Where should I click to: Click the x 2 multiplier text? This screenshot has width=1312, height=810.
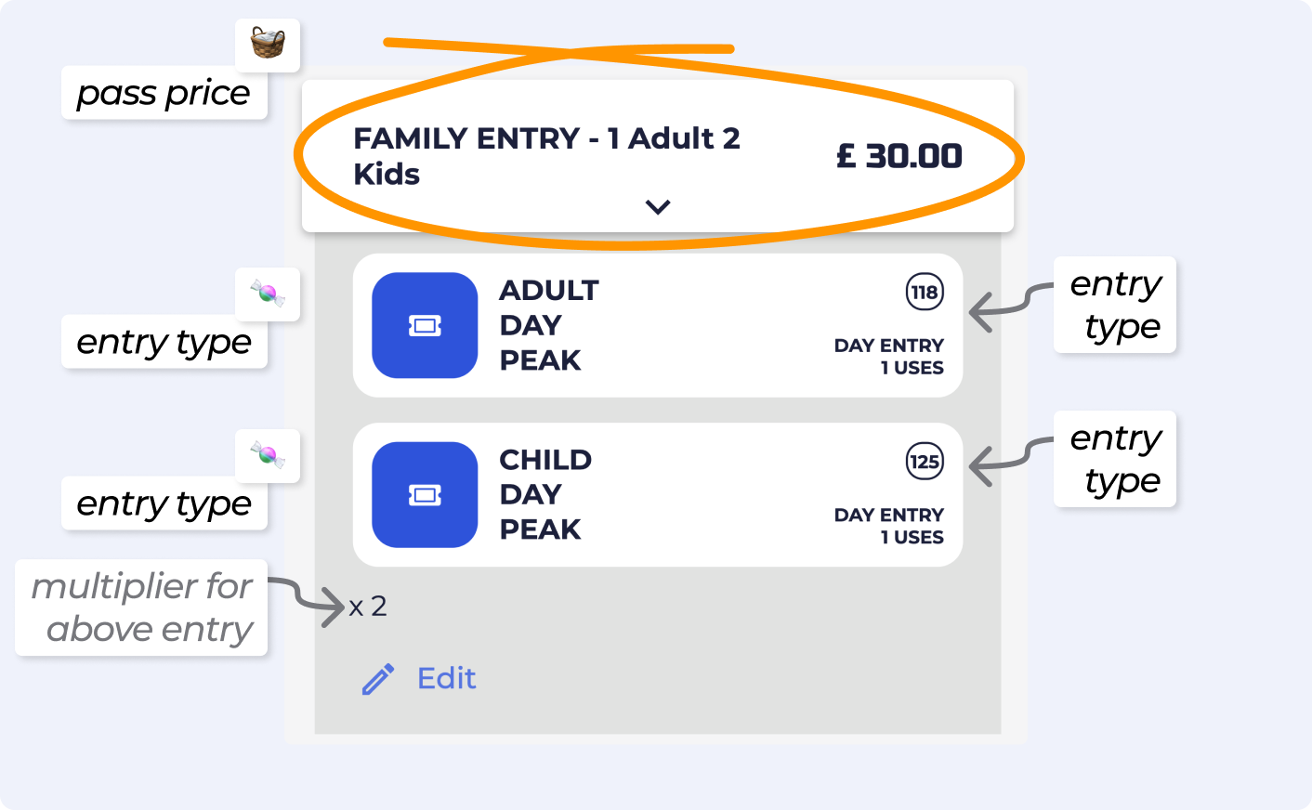click(368, 607)
